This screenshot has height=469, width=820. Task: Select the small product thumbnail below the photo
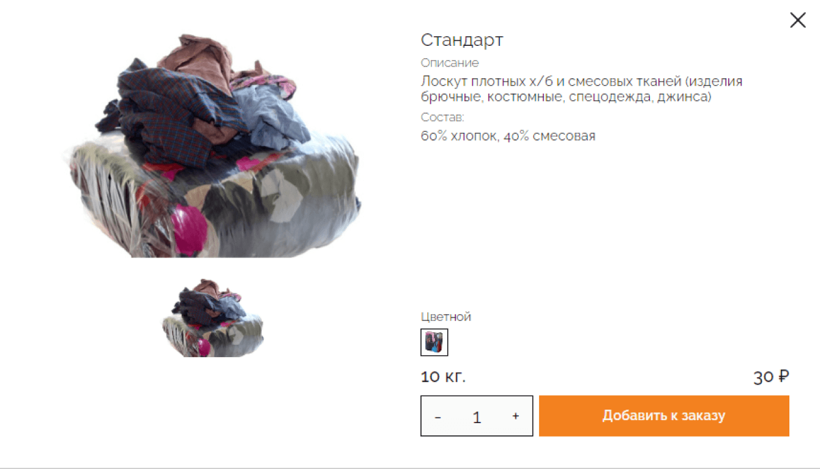[212, 318]
